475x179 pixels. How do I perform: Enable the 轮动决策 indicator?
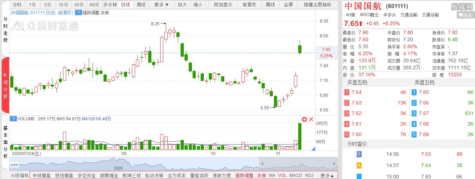coord(154,175)
